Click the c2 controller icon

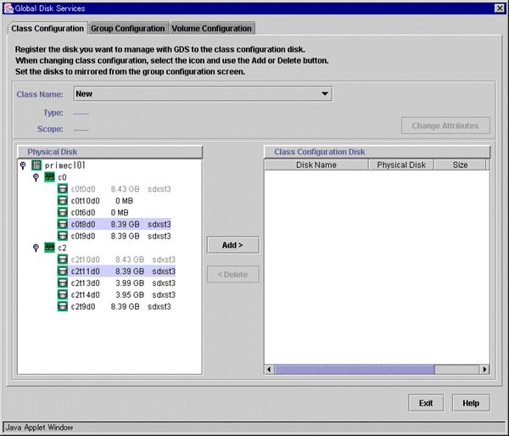[x=49, y=248]
